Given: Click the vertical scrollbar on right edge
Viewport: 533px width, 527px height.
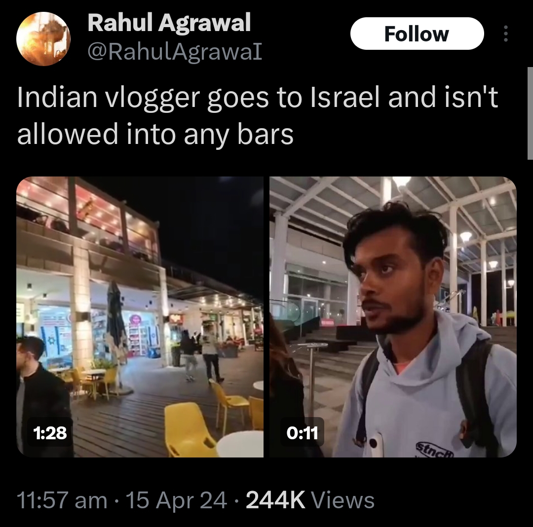Looking at the screenshot, I should (530, 113).
